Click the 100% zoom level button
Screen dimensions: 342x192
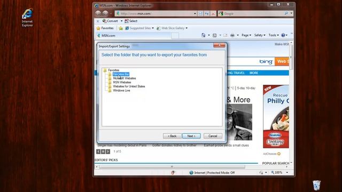tap(277, 172)
